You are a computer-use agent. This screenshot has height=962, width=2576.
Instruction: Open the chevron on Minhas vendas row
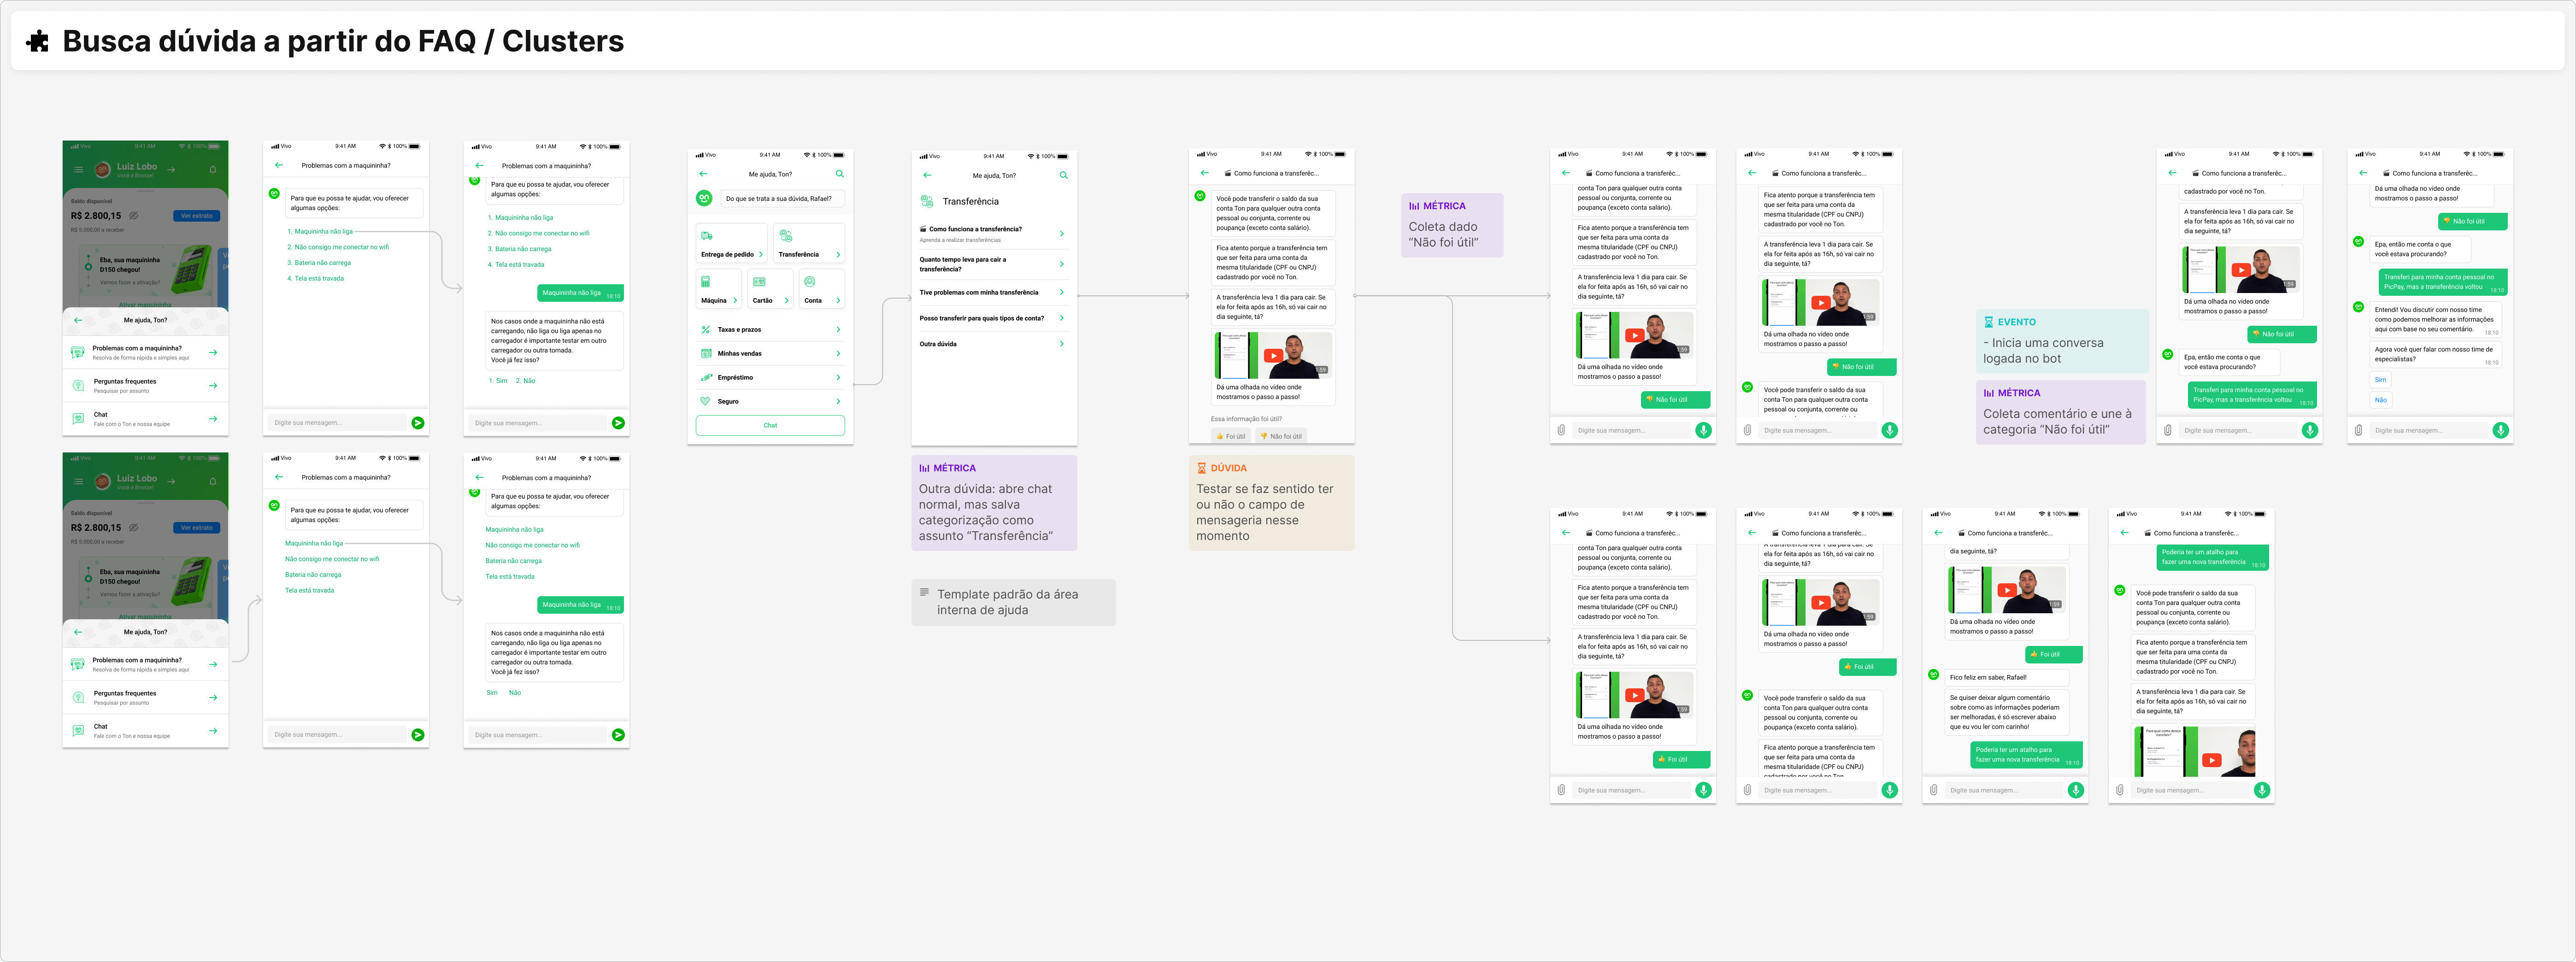pyautogui.click(x=838, y=353)
